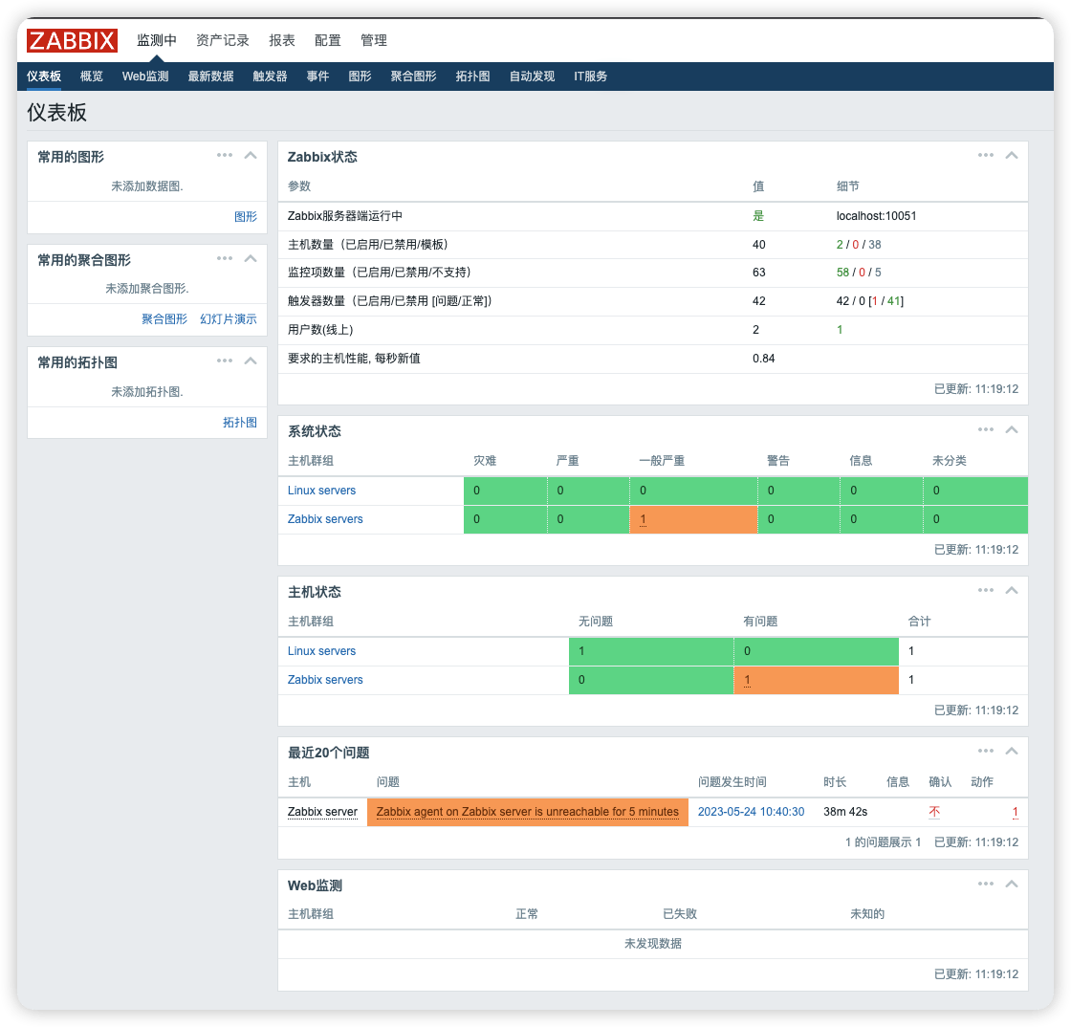Click the localhost:10051 detail text
This screenshot has height=1027, width=1071.
(x=876, y=216)
